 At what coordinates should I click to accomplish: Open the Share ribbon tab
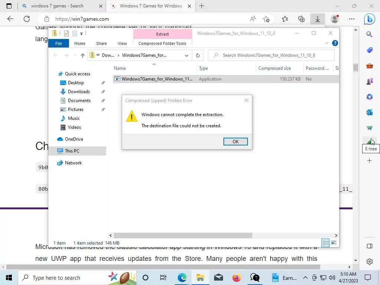click(101, 43)
